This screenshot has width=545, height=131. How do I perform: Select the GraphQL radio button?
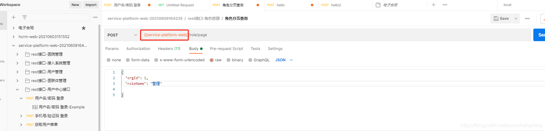pyautogui.click(x=250, y=60)
